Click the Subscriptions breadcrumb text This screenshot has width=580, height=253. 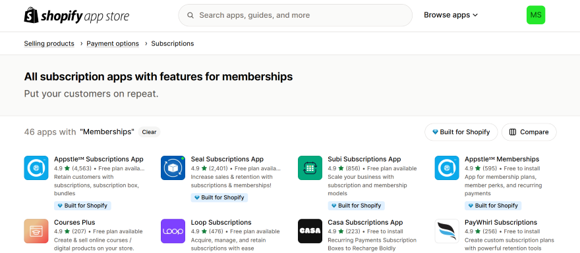click(x=173, y=43)
